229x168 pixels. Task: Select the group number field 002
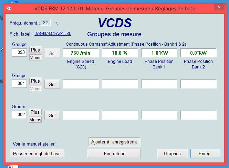pos(19,114)
